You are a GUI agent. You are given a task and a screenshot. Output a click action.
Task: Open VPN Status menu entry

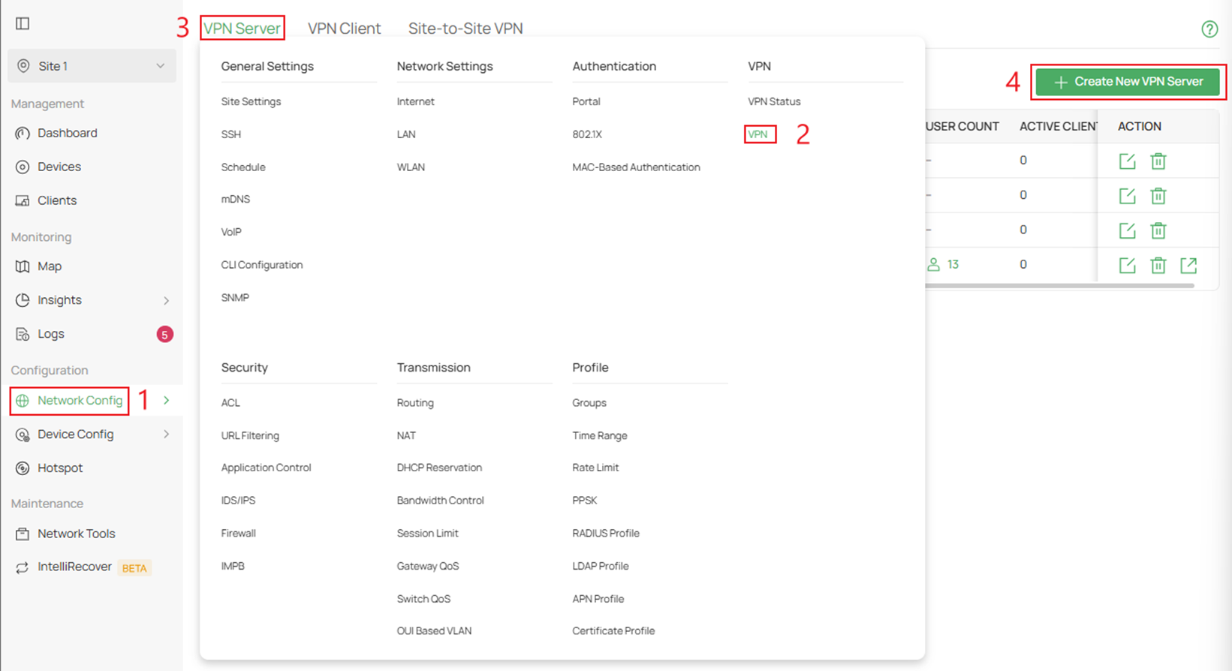pos(774,101)
